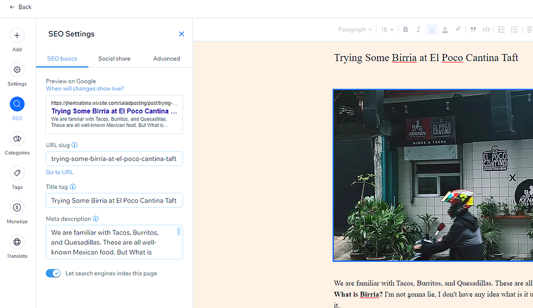
Task: Insert a block quote
Action: [473, 30]
